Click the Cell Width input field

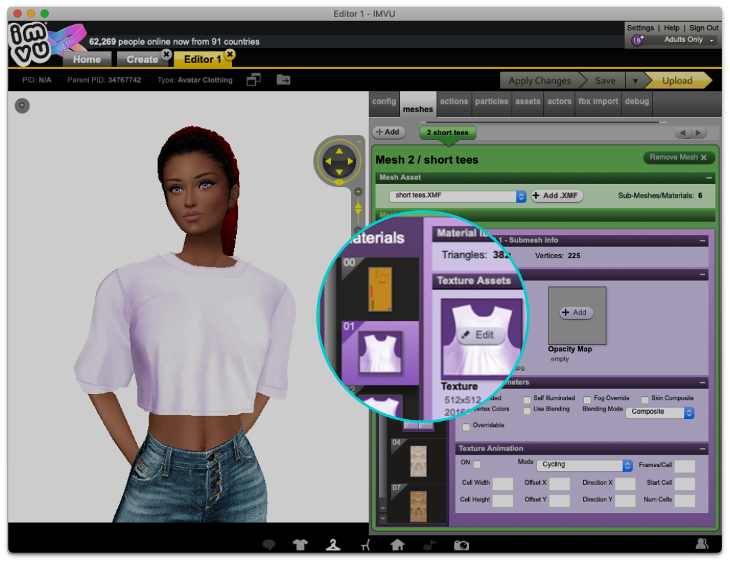(x=502, y=483)
